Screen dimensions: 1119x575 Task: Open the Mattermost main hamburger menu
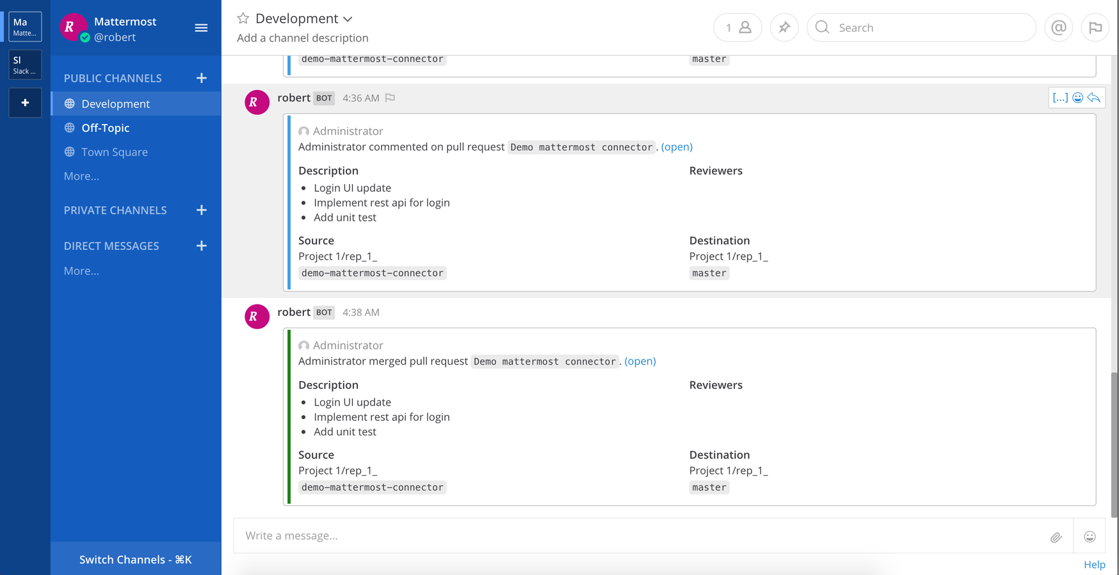[x=201, y=28]
